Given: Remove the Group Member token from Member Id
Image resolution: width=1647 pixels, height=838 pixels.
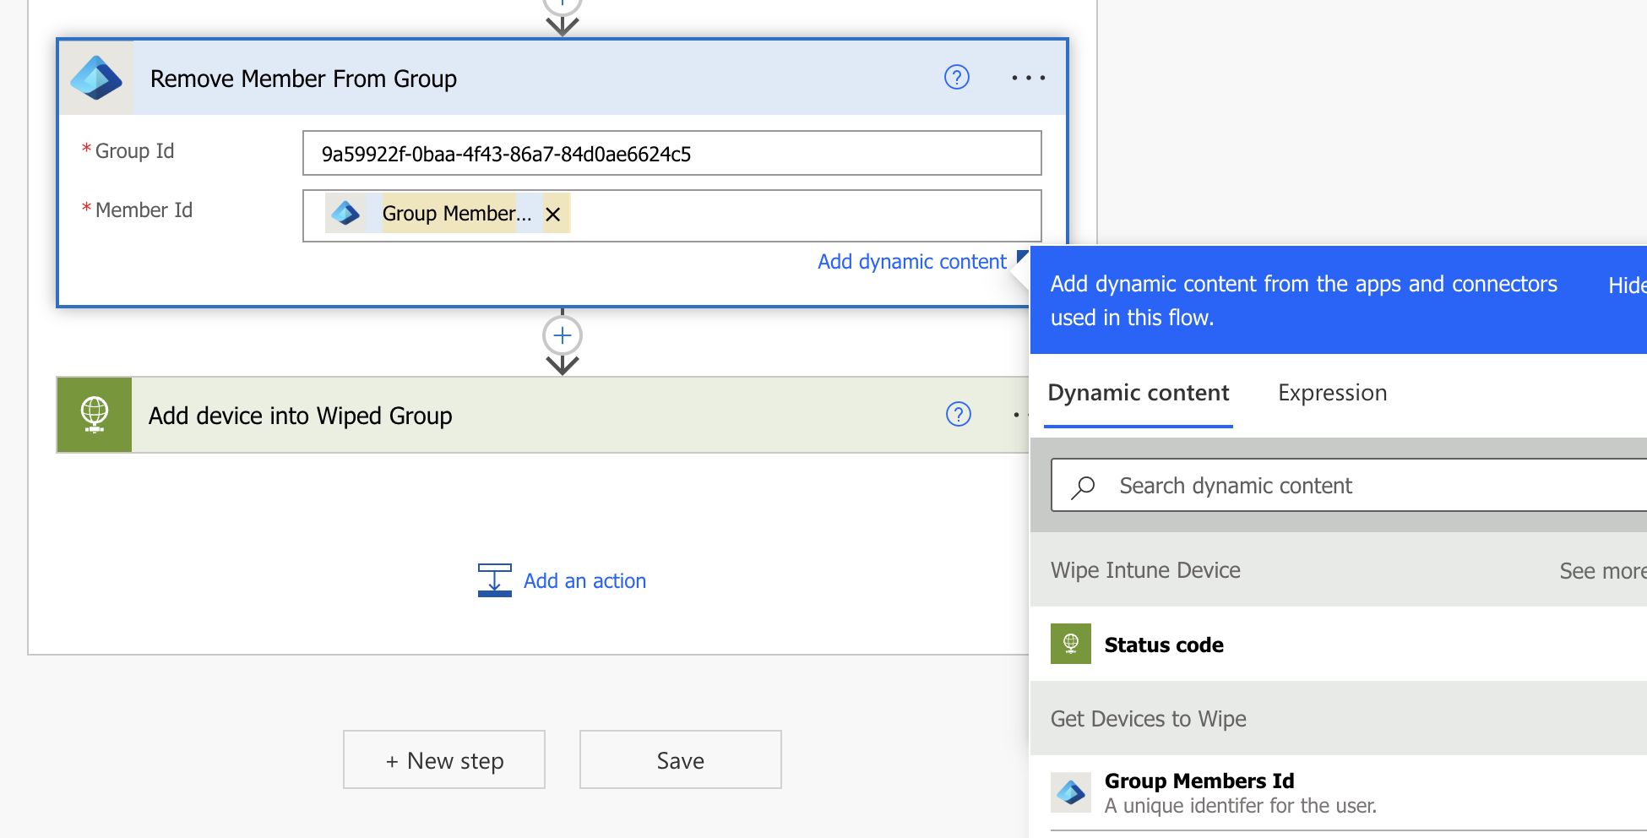Looking at the screenshot, I should (552, 214).
